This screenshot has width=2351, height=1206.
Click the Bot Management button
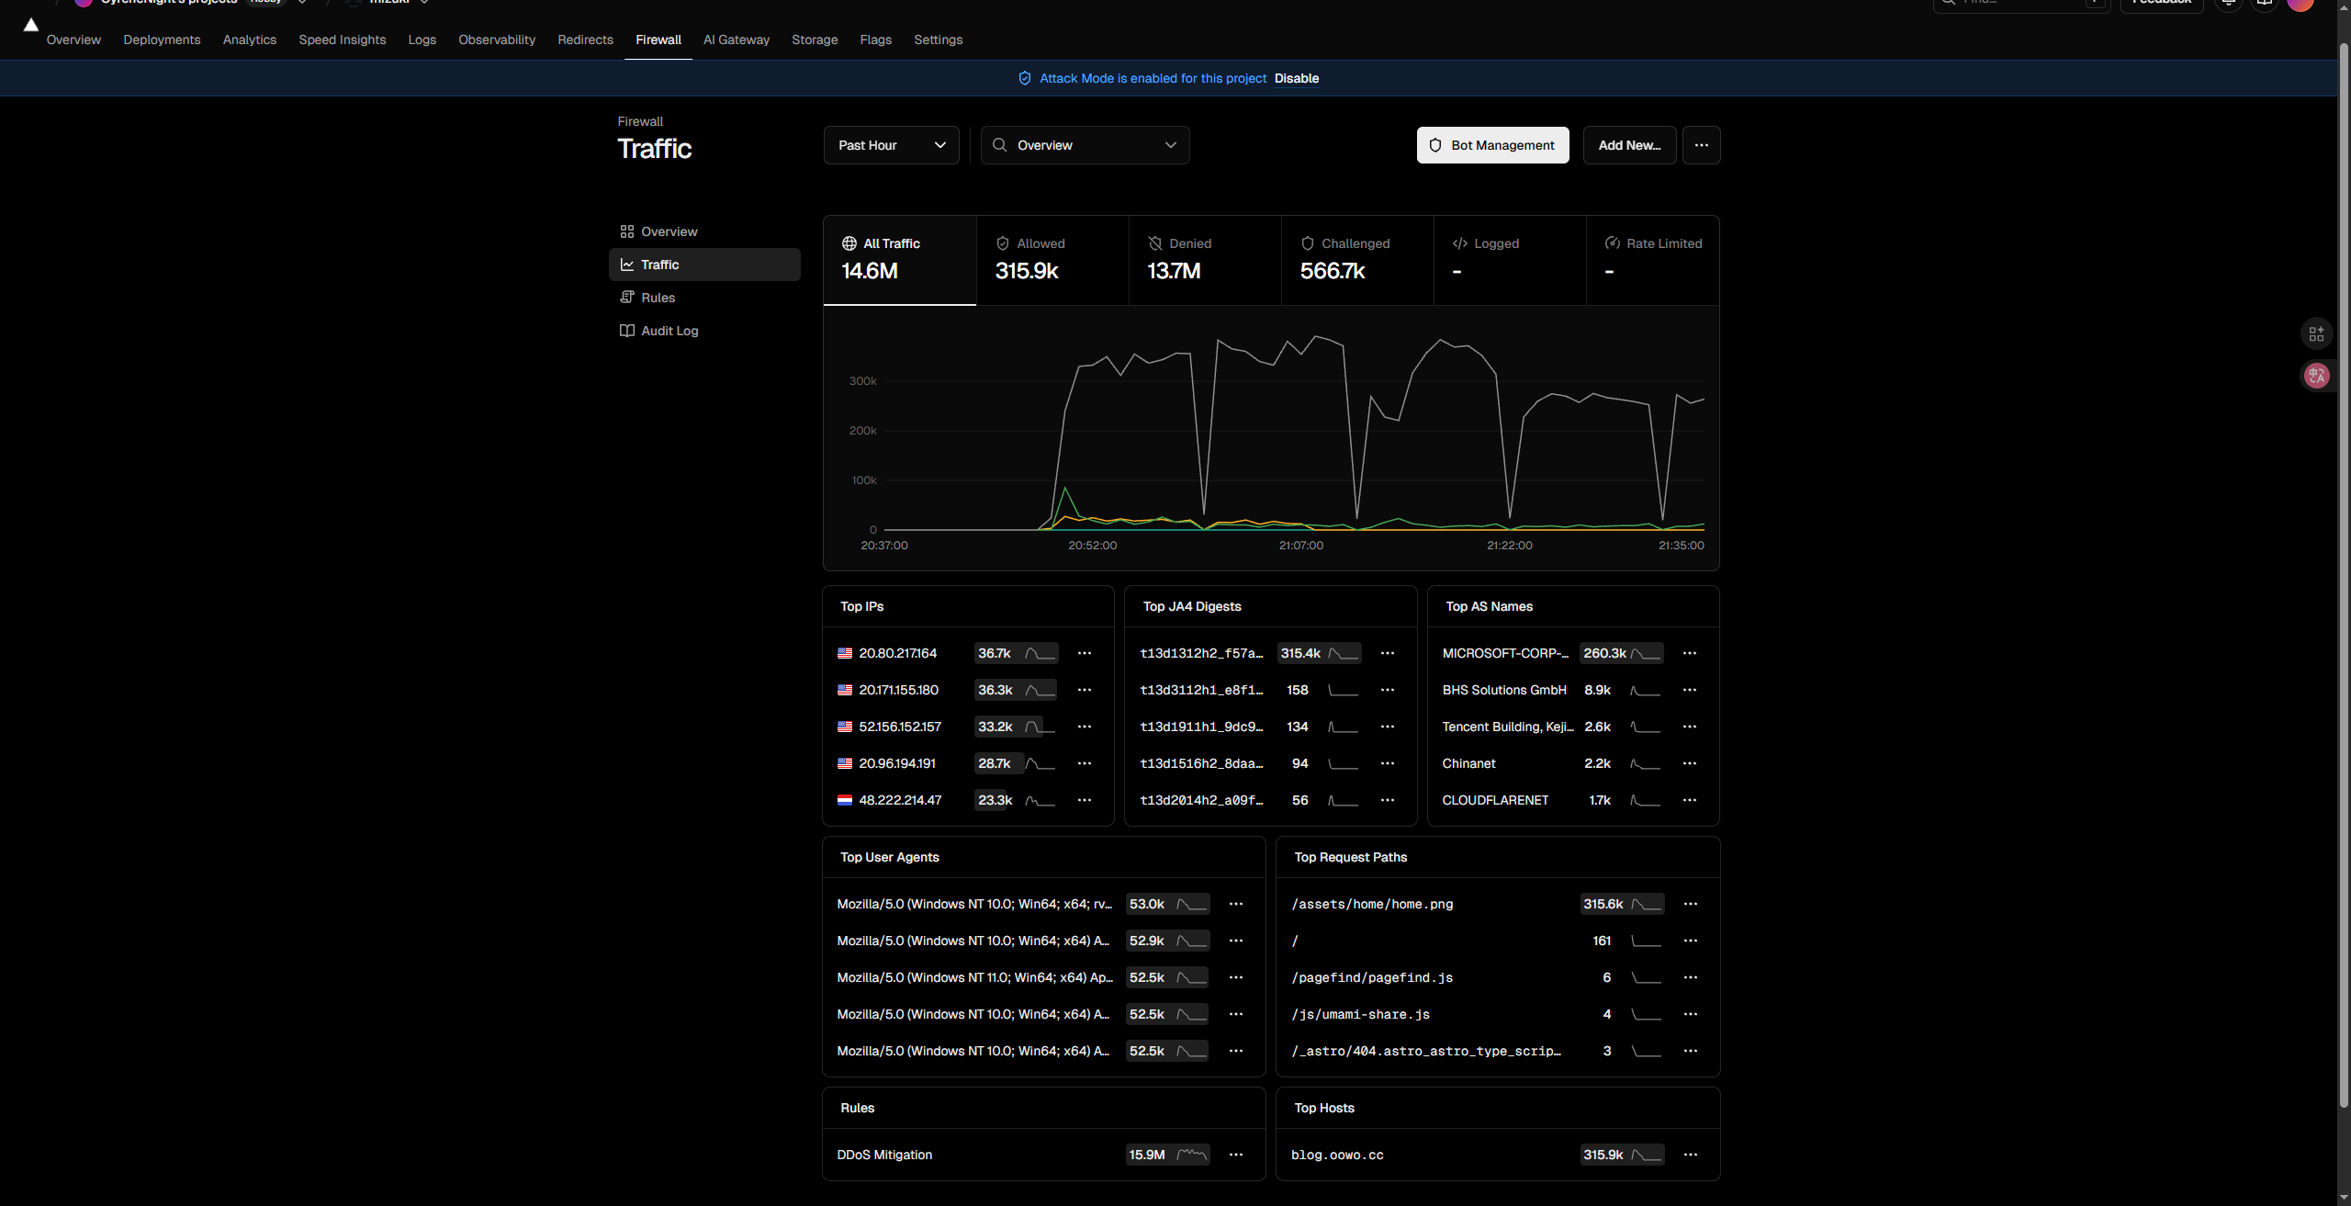tap(1492, 145)
